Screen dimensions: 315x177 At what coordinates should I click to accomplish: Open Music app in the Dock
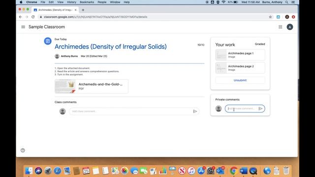point(191,171)
